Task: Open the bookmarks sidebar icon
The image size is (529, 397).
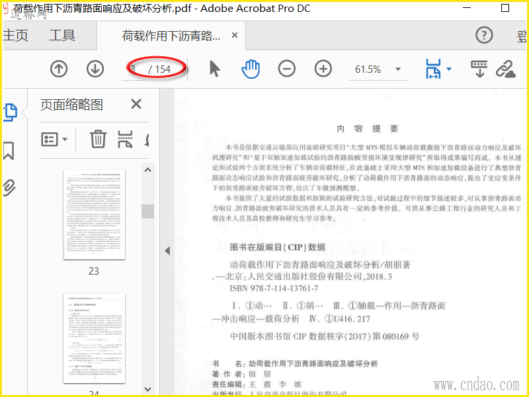Action: [x=9, y=151]
